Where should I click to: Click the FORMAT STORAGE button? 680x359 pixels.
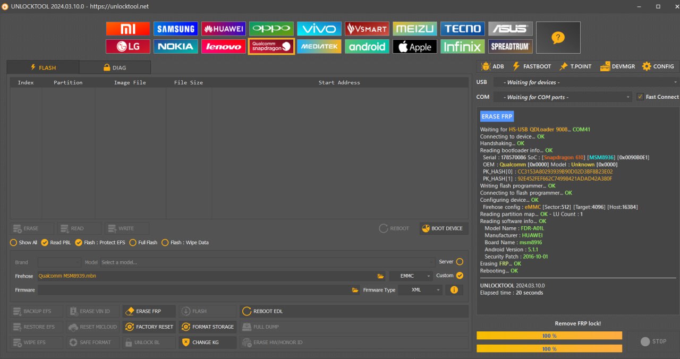(x=207, y=327)
